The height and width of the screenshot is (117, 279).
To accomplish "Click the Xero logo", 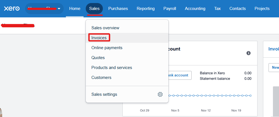I will coord(12,8).
